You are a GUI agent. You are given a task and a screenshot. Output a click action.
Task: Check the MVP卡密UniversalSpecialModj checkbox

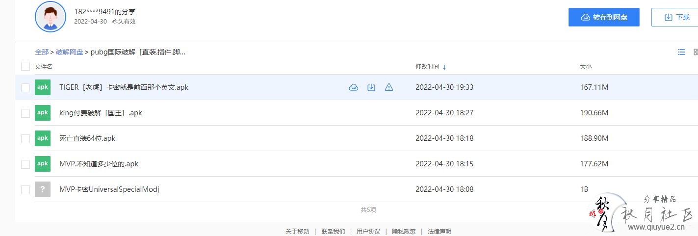(x=26, y=189)
